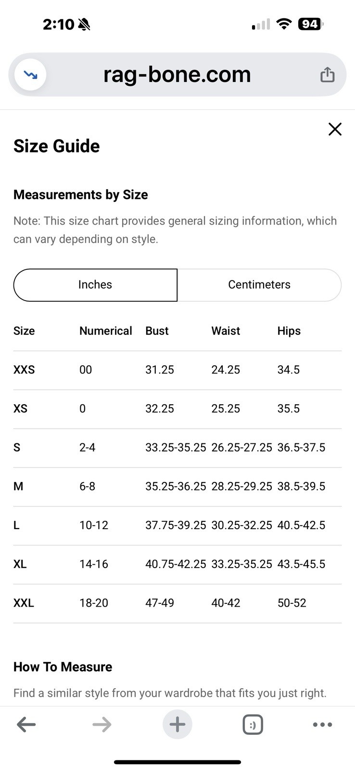Select the XXS size row
The image size is (355, 771).
pyautogui.click(x=177, y=370)
